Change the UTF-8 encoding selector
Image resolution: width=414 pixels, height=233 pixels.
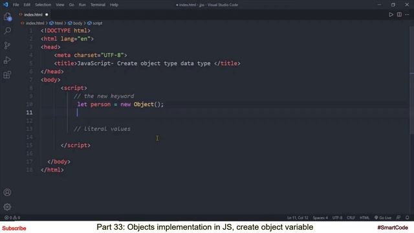337,217
